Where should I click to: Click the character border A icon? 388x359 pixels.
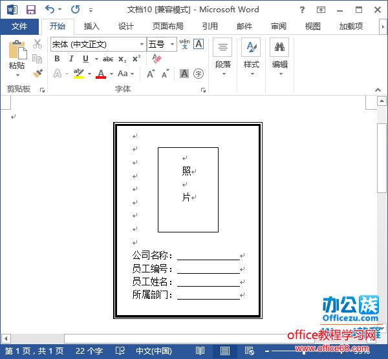pos(199,44)
